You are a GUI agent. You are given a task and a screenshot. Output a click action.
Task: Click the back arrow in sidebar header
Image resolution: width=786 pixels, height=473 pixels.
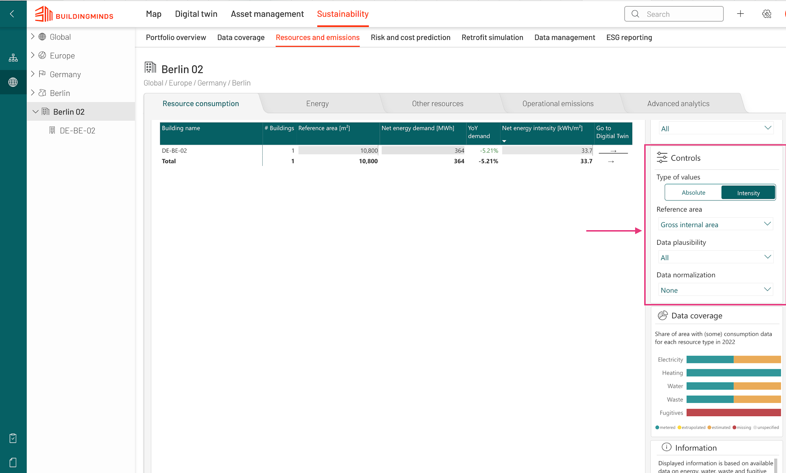coord(12,14)
